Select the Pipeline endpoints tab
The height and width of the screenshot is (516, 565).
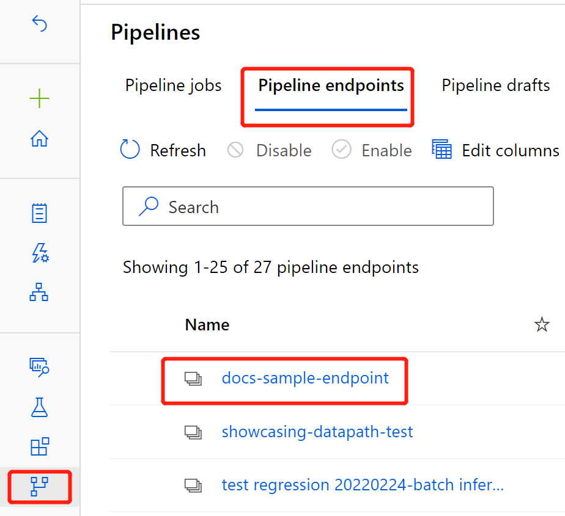(331, 85)
